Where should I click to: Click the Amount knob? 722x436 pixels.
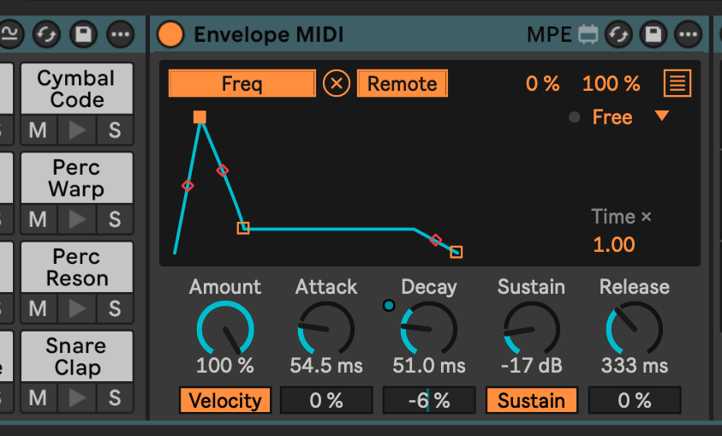(225, 330)
